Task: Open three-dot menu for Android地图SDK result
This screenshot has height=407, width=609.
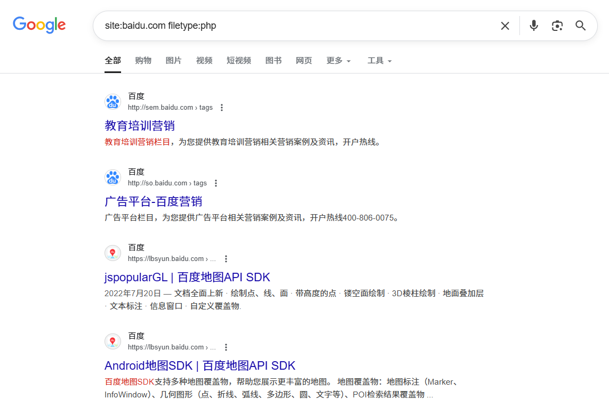Action: (x=226, y=347)
